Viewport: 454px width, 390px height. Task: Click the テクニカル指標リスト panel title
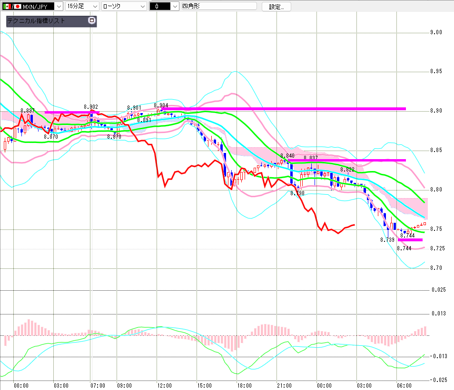coord(36,20)
